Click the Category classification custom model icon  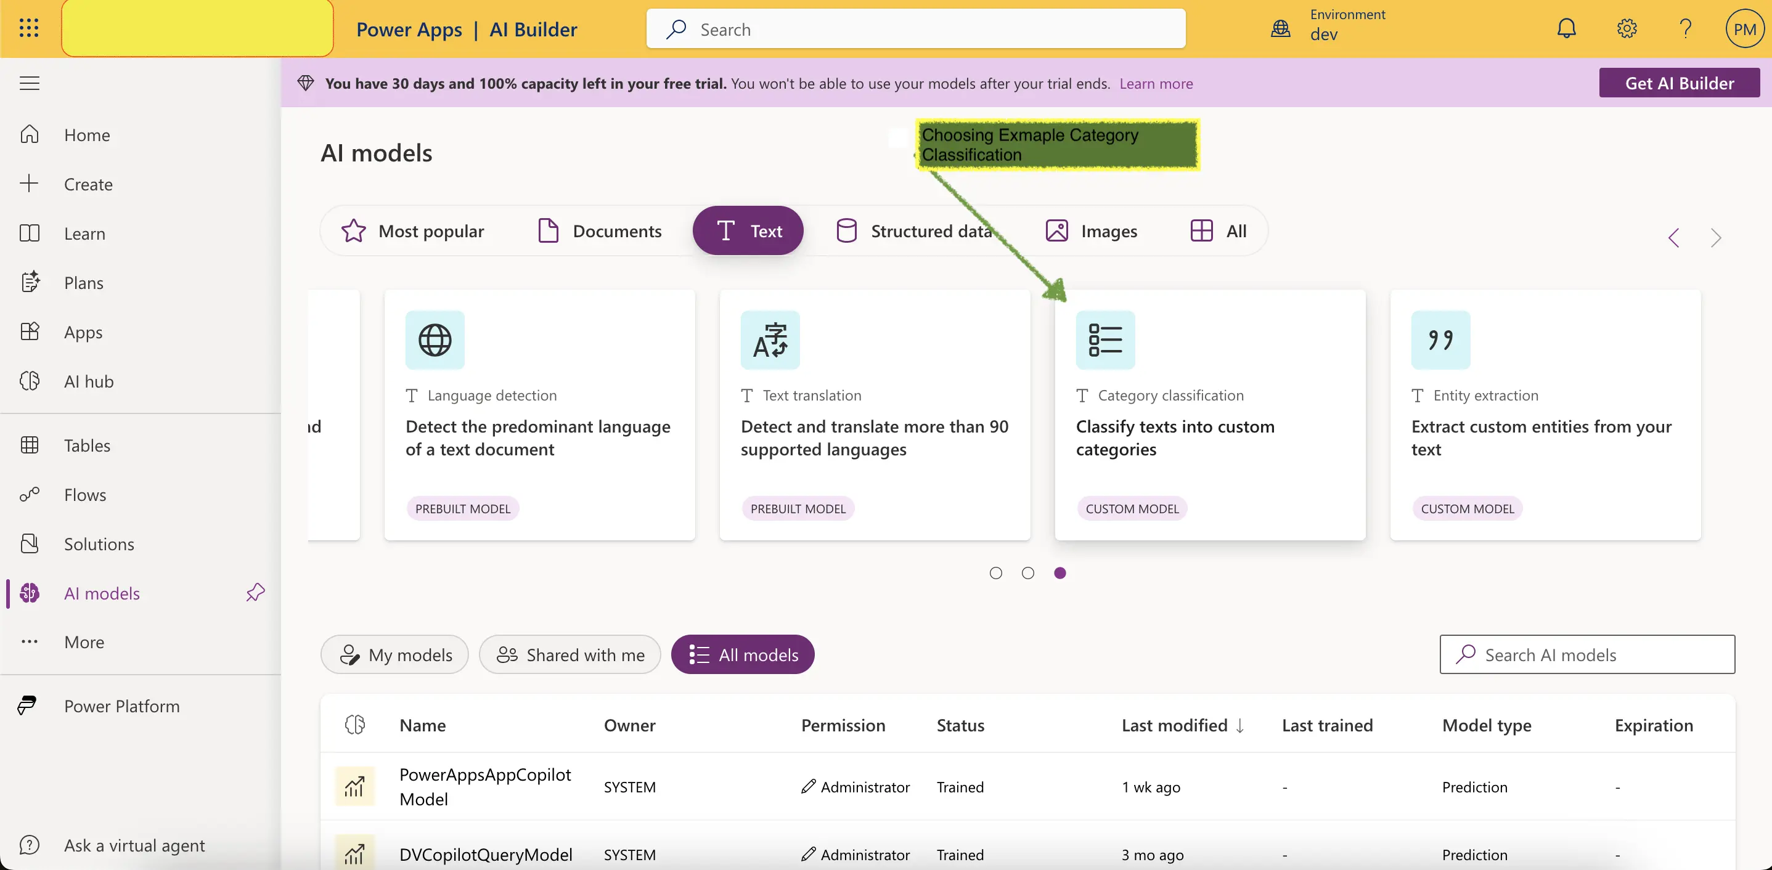tap(1105, 339)
